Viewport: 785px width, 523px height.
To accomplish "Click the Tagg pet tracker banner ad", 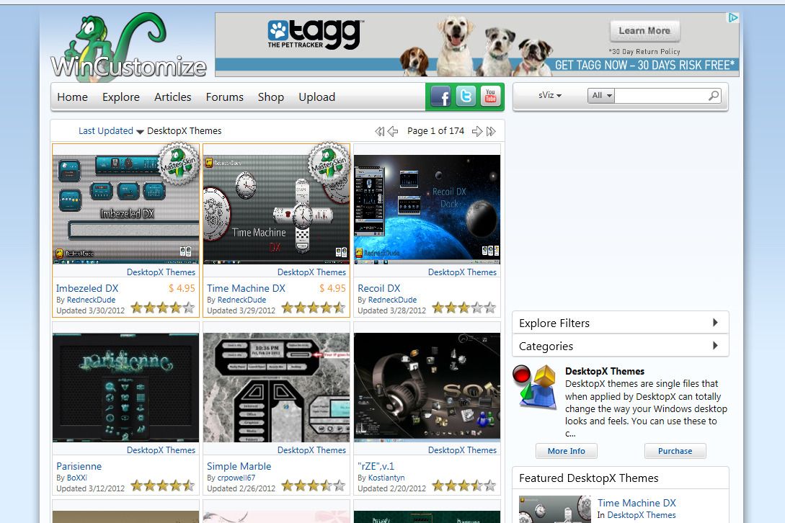I will click(477, 45).
